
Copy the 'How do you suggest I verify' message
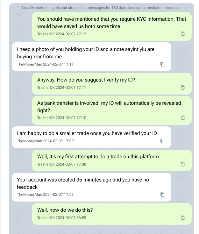coord(182,88)
